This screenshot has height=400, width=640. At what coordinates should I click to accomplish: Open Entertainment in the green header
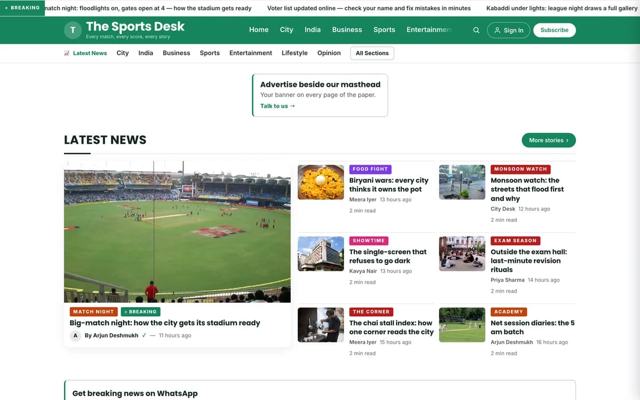(x=429, y=30)
